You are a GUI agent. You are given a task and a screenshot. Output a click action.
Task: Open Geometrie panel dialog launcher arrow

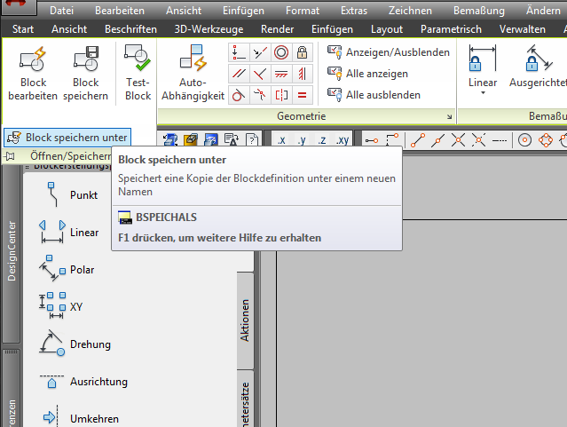(449, 116)
